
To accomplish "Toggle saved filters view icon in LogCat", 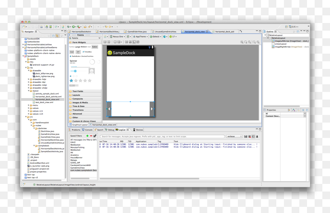I will click(253, 136).
